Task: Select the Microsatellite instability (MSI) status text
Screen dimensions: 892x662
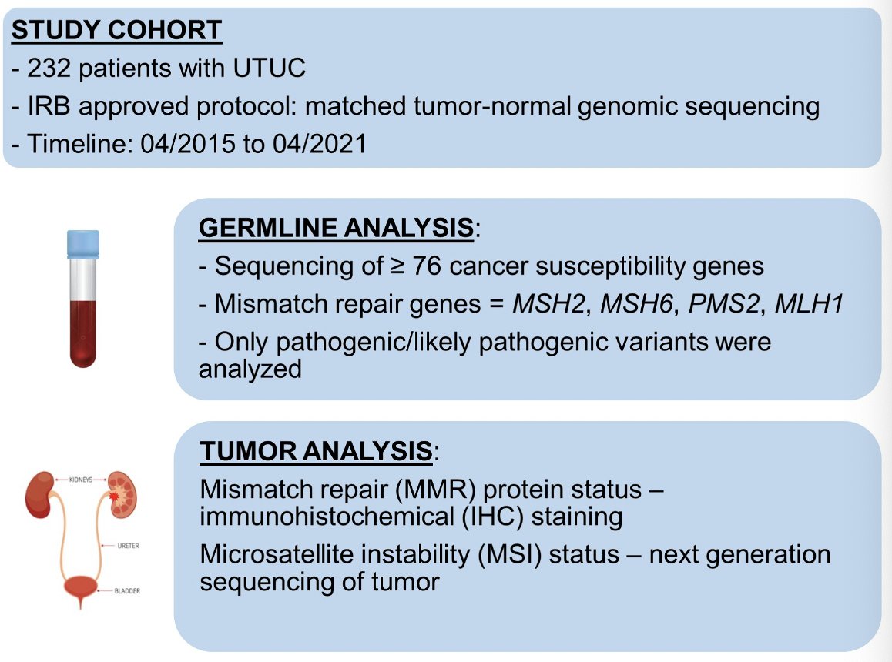Action: click(410, 554)
